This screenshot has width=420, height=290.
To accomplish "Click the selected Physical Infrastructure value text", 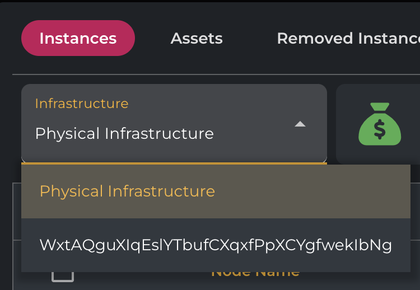I will (x=124, y=134).
